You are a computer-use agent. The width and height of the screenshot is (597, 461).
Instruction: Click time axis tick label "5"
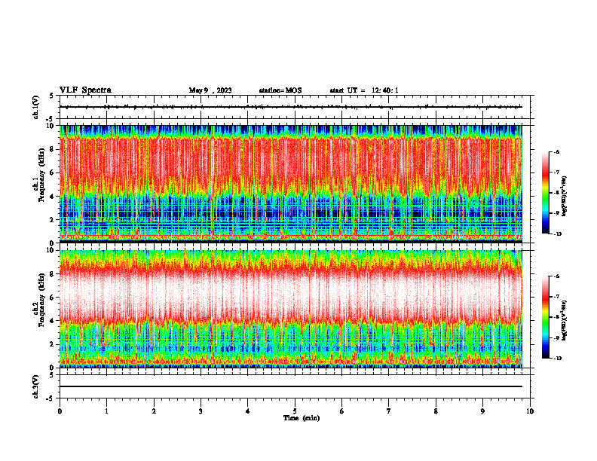pos(295,411)
